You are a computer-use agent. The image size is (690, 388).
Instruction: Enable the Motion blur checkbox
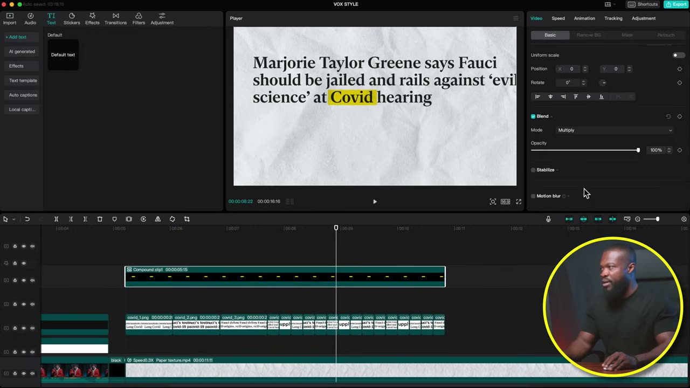(x=533, y=196)
